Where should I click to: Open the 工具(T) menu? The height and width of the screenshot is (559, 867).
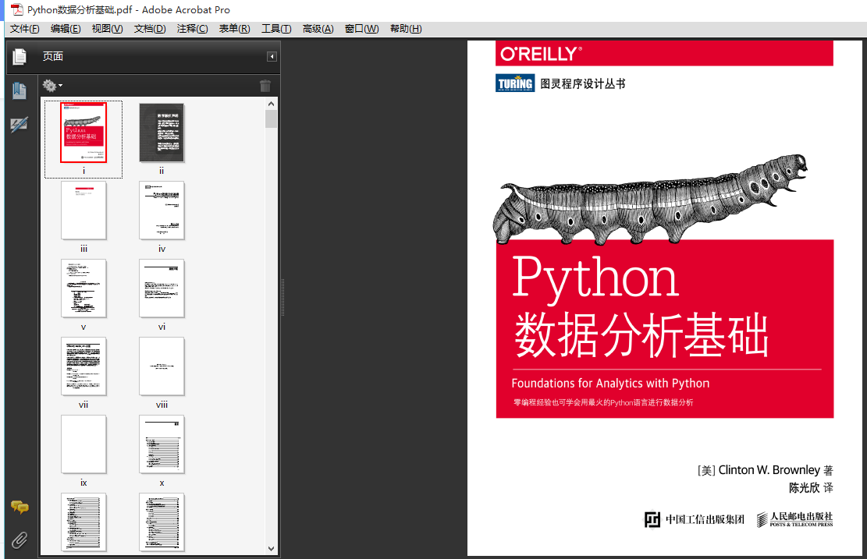pyautogui.click(x=276, y=29)
